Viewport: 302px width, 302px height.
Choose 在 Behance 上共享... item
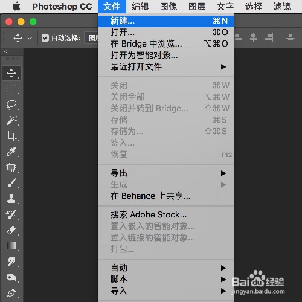click(166, 196)
